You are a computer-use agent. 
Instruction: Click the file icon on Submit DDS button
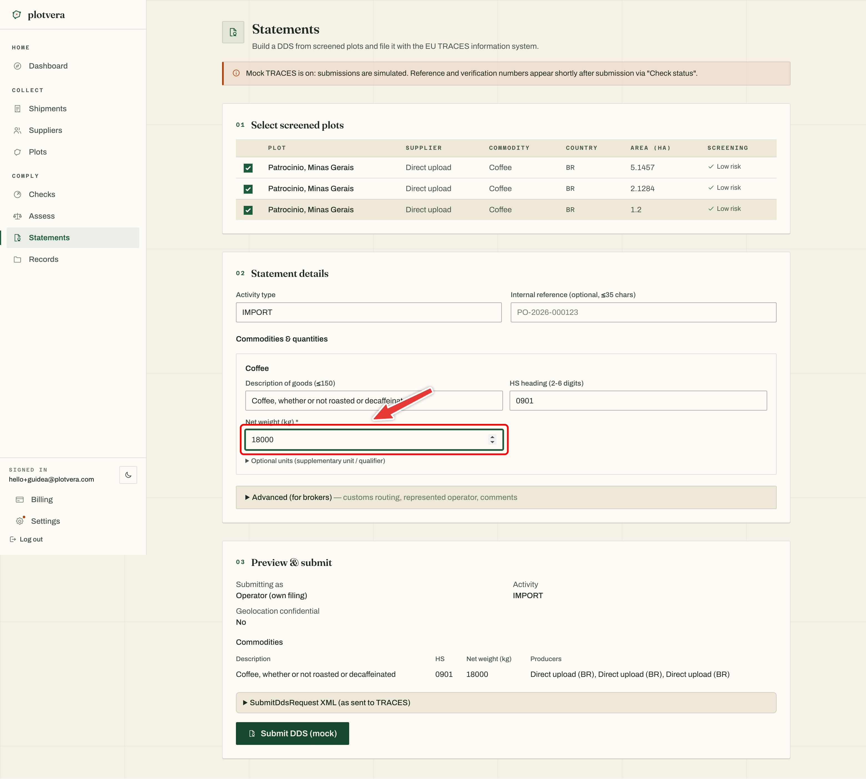coord(252,734)
